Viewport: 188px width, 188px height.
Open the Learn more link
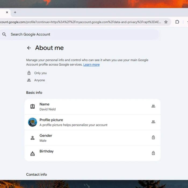pos(91,64)
